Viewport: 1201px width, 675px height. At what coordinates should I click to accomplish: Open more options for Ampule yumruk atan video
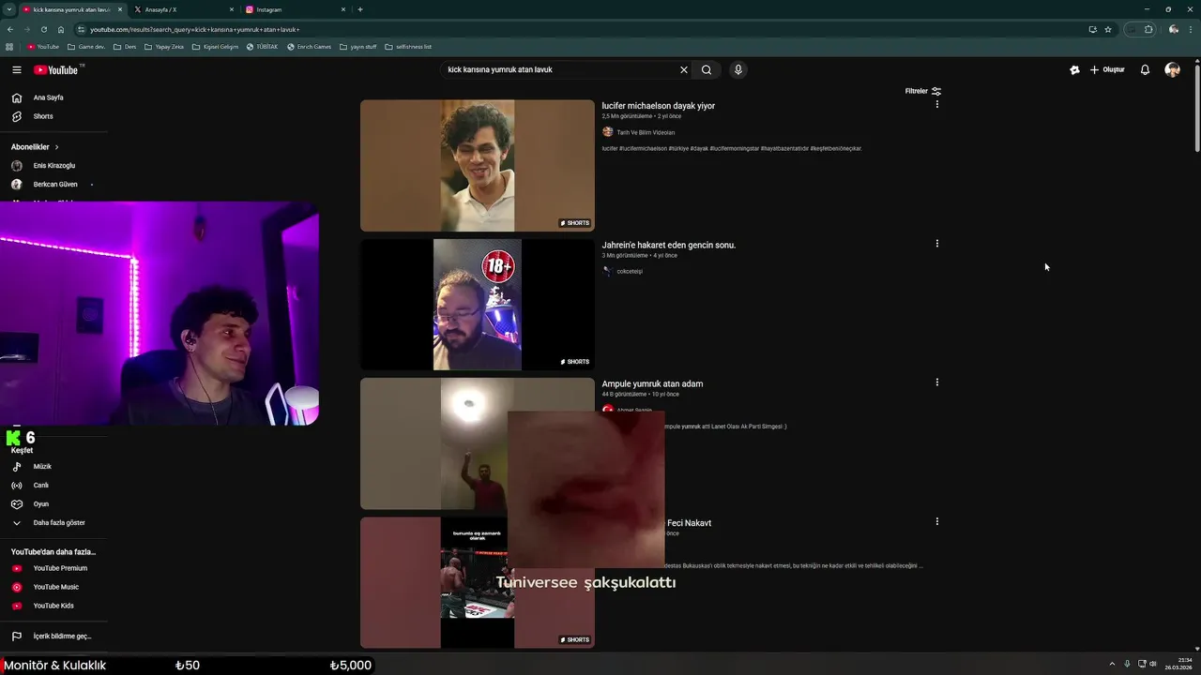point(936,382)
